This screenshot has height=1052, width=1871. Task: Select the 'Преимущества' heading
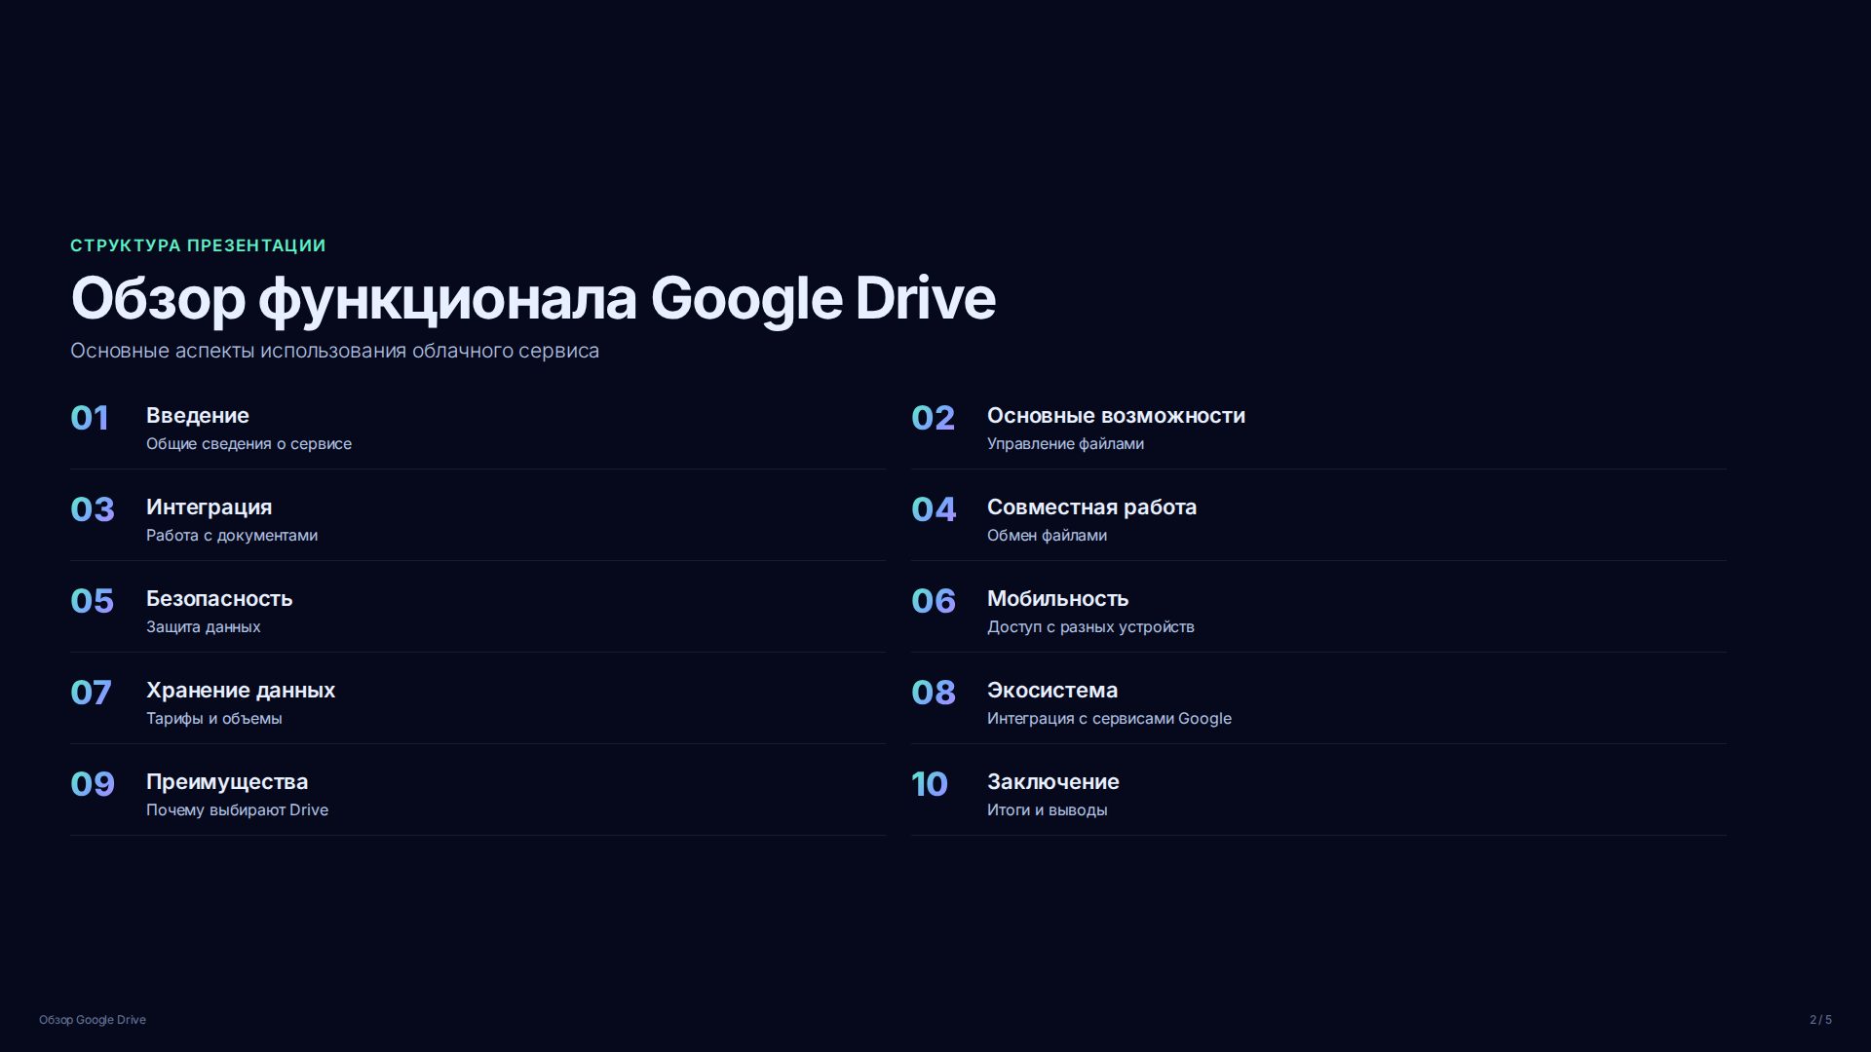click(227, 782)
